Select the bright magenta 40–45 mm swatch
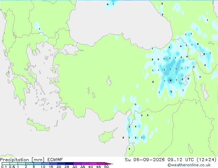 [93, 164]
